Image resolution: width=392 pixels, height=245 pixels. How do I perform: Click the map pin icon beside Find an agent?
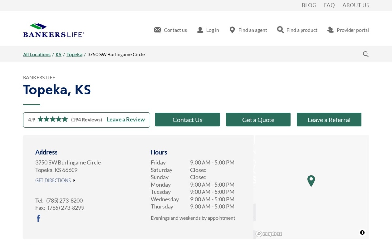click(x=232, y=30)
